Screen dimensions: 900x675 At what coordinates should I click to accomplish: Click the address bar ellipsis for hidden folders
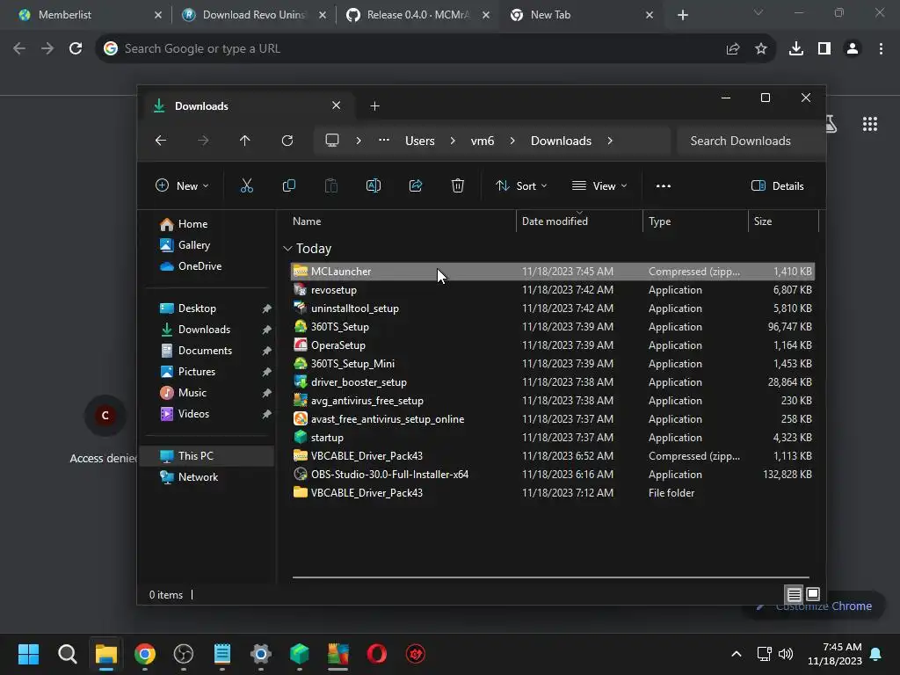[x=384, y=140]
